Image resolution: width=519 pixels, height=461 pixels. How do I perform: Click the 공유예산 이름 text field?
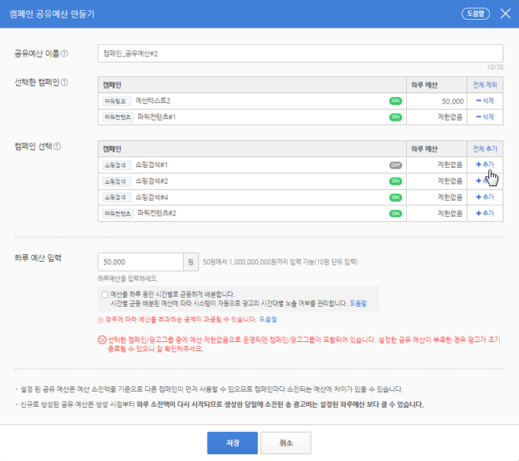(301, 53)
